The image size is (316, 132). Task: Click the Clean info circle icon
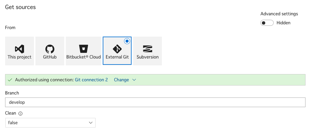point(20,113)
